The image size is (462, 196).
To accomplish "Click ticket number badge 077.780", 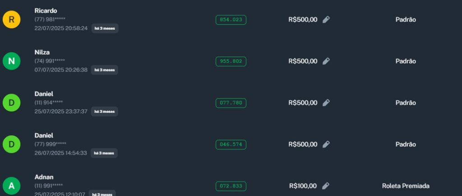I will pos(231,103).
